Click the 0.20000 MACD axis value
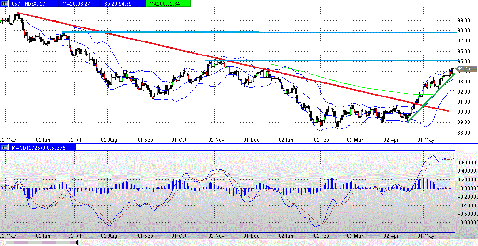This screenshot has height=246, width=478. [467, 179]
